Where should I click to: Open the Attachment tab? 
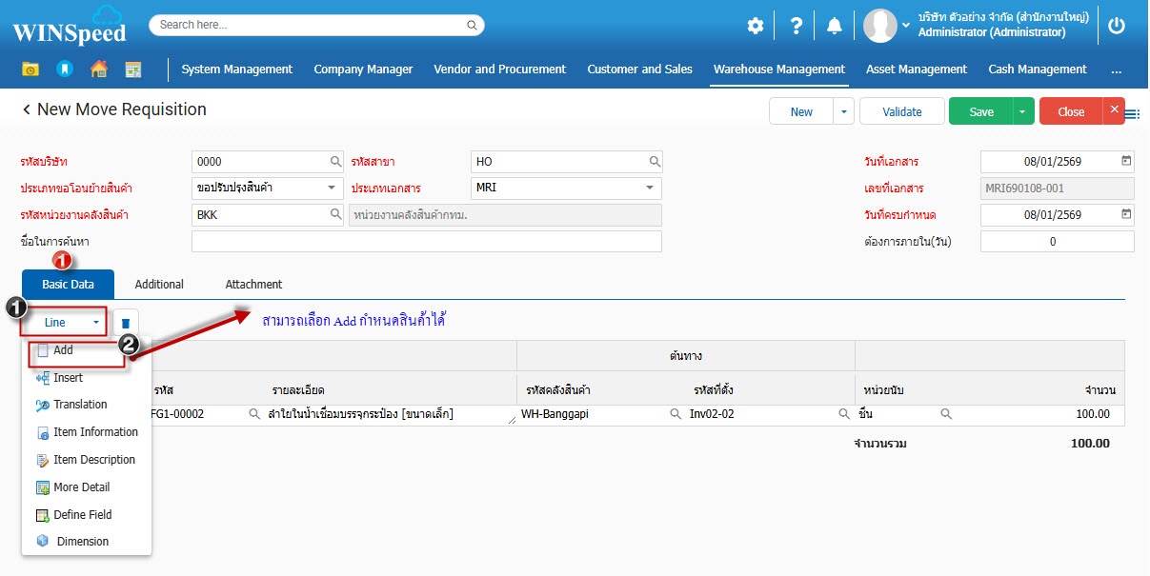click(253, 285)
